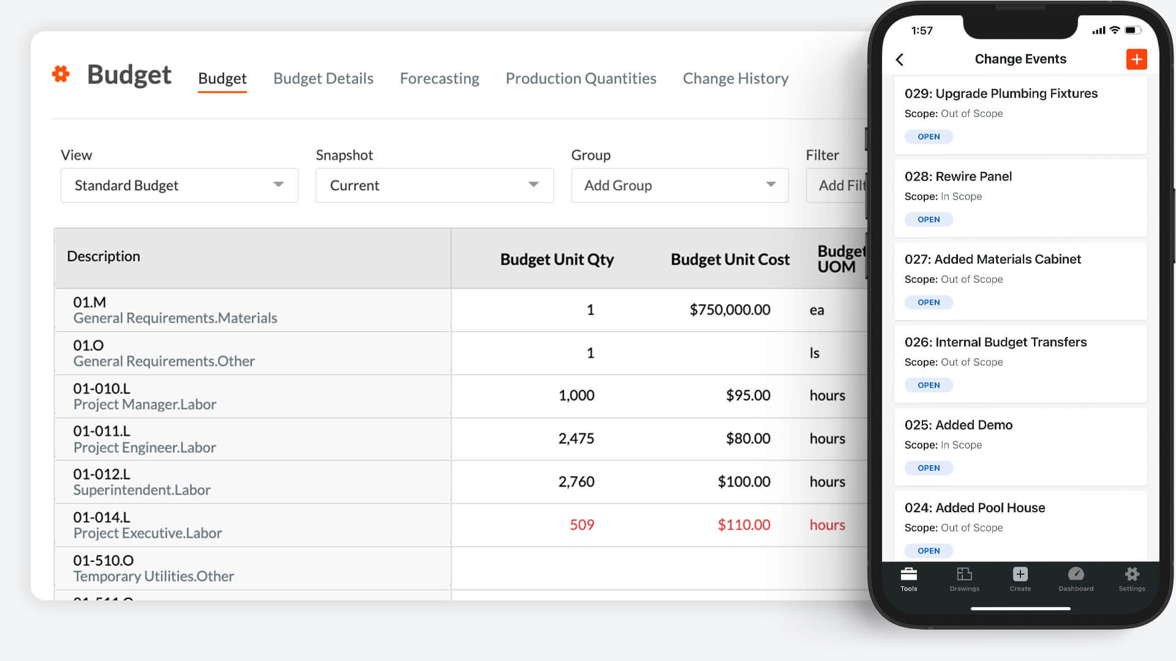Expand the Add Group dropdown menu
1176x661 pixels.
click(x=679, y=185)
